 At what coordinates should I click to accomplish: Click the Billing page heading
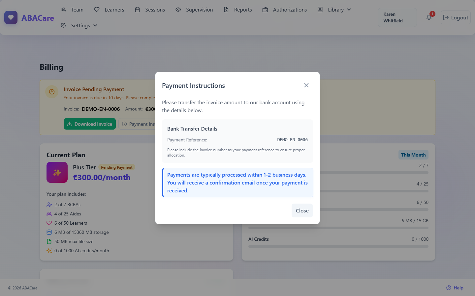point(51,67)
